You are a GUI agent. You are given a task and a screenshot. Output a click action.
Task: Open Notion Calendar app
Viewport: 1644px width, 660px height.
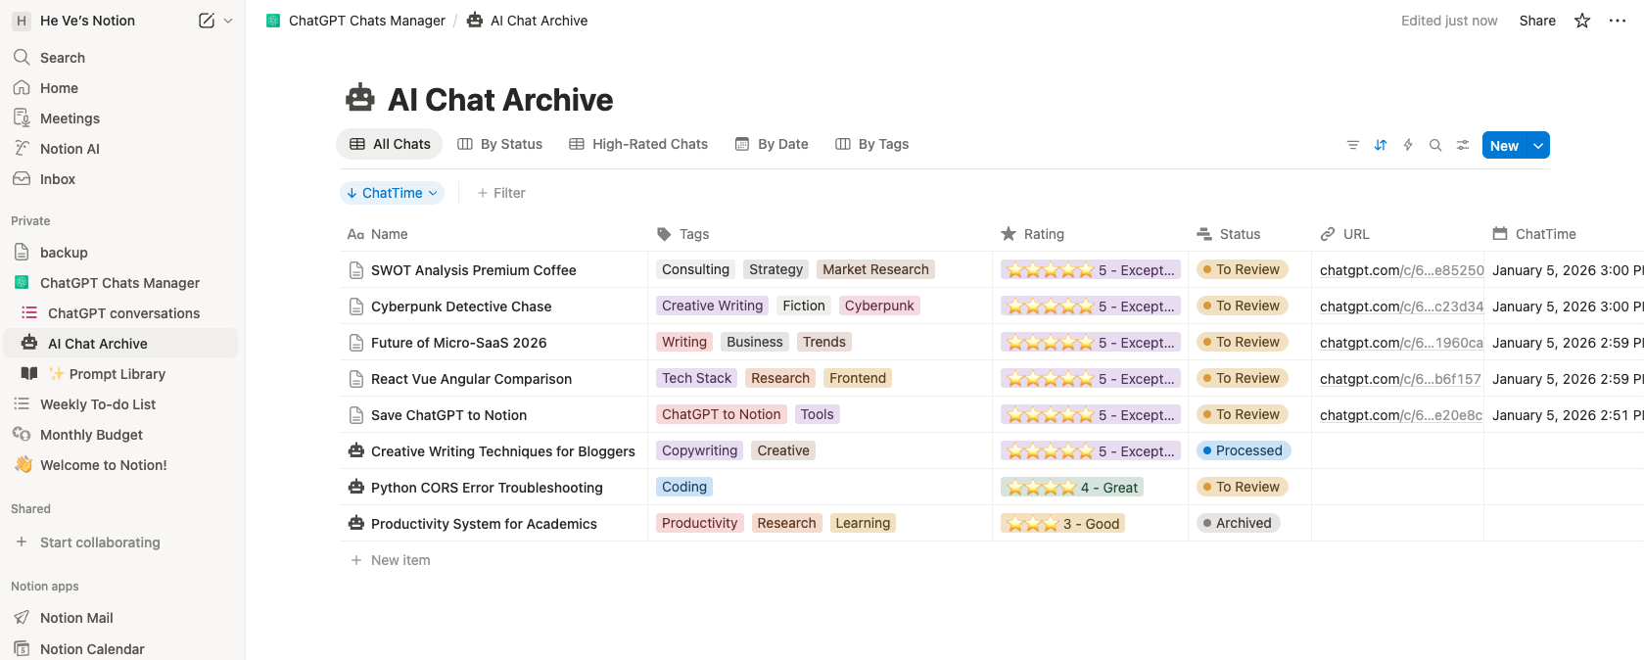(122, 648)
